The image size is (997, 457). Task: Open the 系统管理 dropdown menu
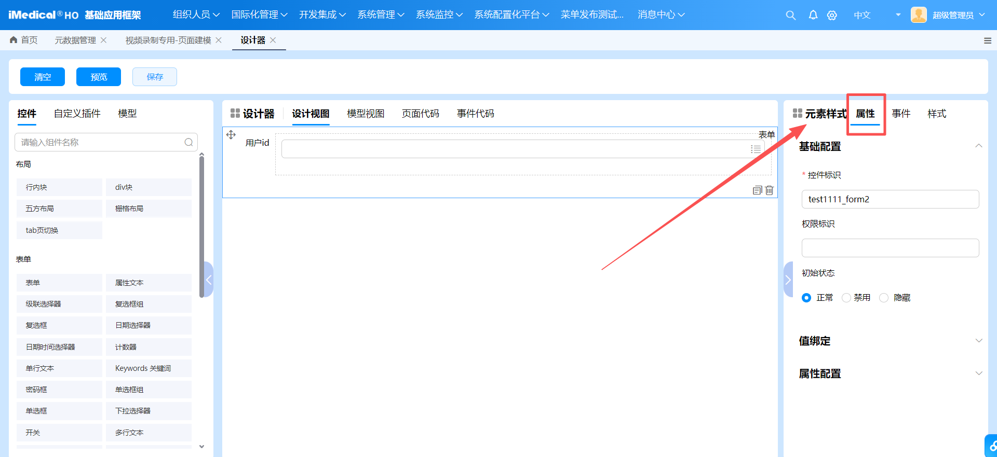[x=380, y=15]
